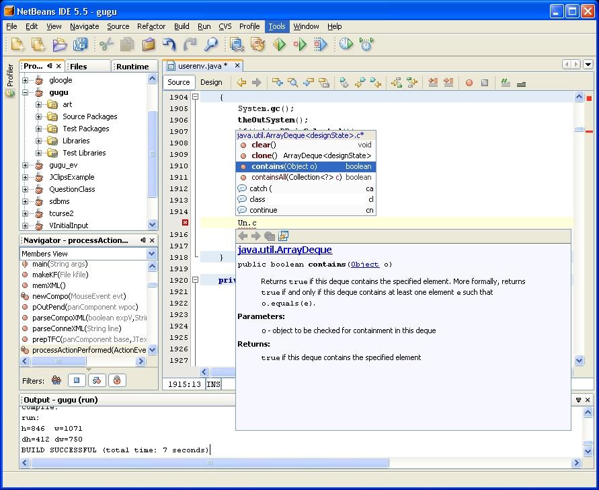Open the CVS menu
The height and width of the screenshot is (490, 599).
[225, 26]
